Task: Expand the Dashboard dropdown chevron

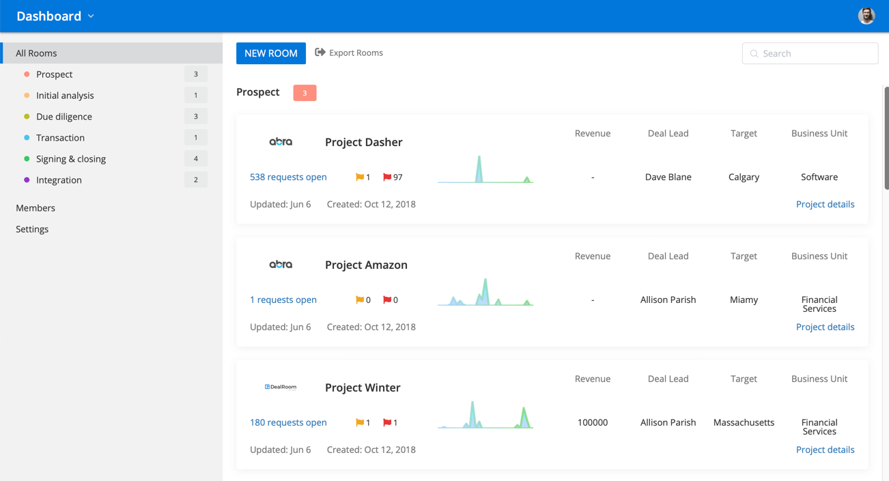Action: tap(91, 16)
